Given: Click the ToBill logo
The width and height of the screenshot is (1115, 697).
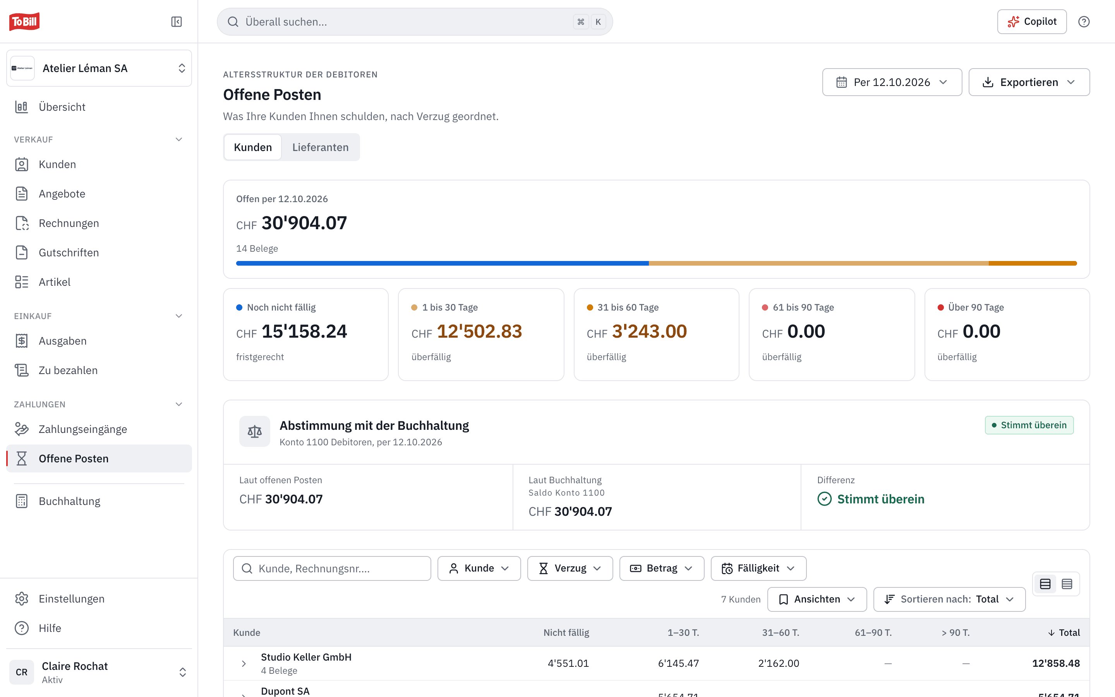Looking at the screenshot, I should click(x=24, y=22).
